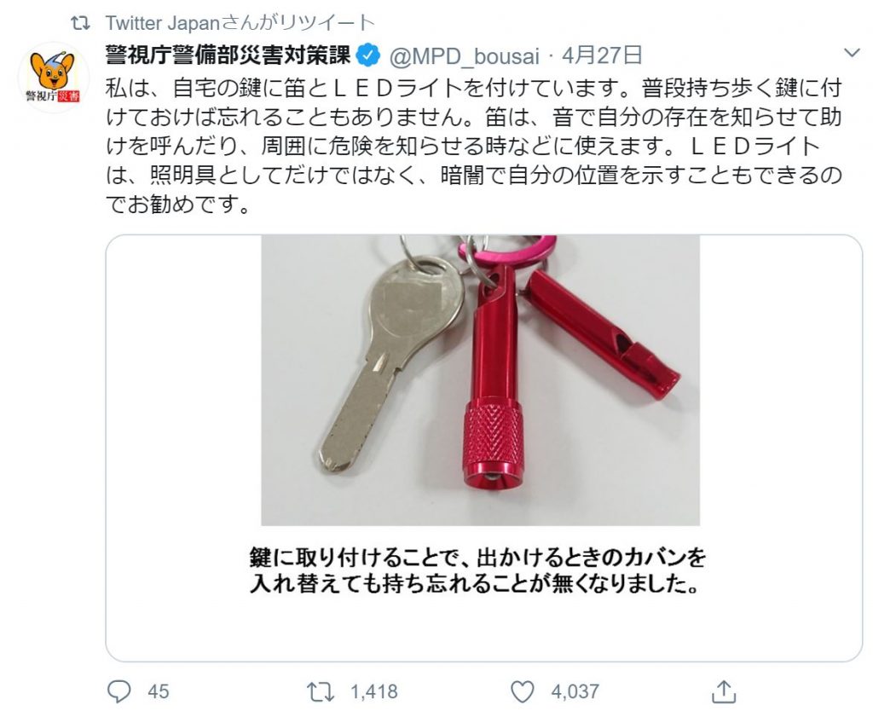This screenshot has height=711, width=873.
Task: Click the image caption text 鍵に取り付けることで
Action: click(x=478, y=570)
